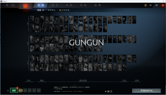
Task: Click the first empty party slot
Action: tap(25, 90)
